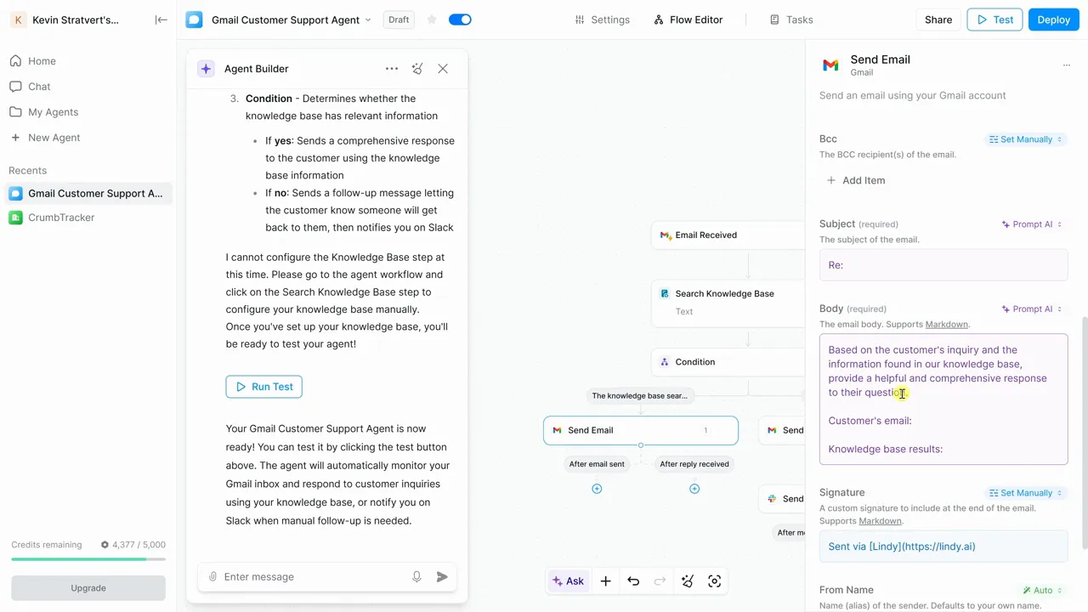Change Bcc field mode from Set Manually
This screenshot has width=1088, height=612.
1026,139
